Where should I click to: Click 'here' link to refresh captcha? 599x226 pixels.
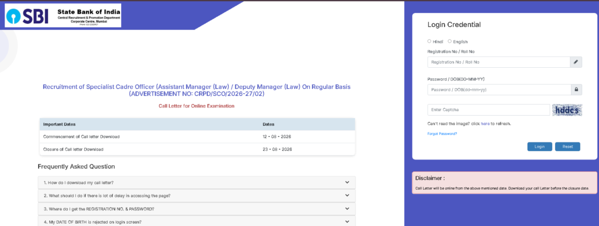click(x=485, y=124)
